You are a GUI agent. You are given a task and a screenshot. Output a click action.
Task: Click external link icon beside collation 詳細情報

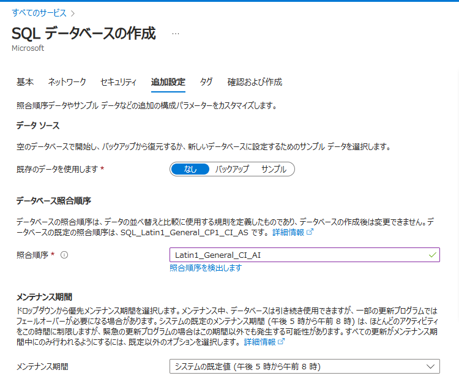pos(310,232)
